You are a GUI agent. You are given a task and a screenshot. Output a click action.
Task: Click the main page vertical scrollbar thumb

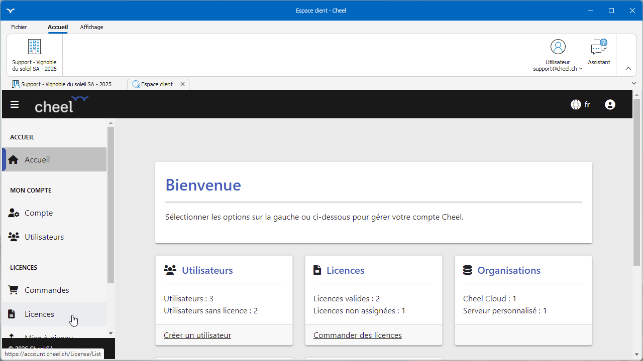pyautogui.click(x=636, y=182)
